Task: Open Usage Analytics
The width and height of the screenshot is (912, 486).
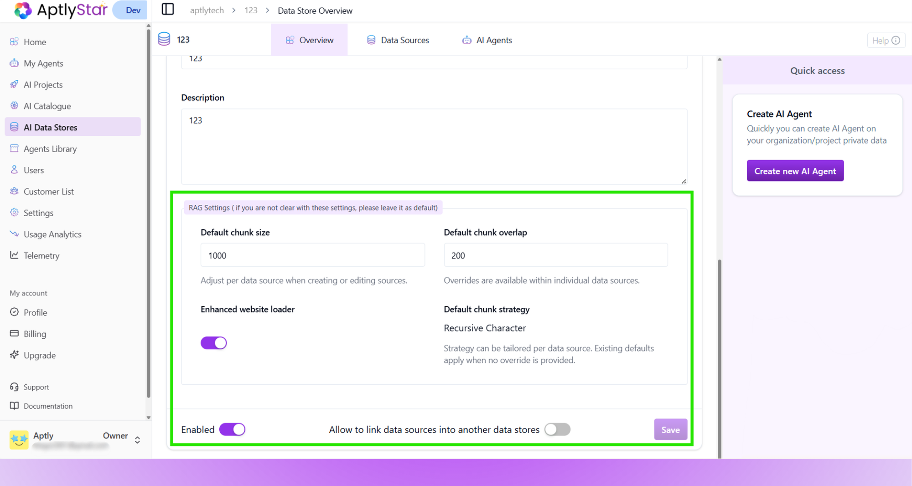Action: click(x=52, y=234)
